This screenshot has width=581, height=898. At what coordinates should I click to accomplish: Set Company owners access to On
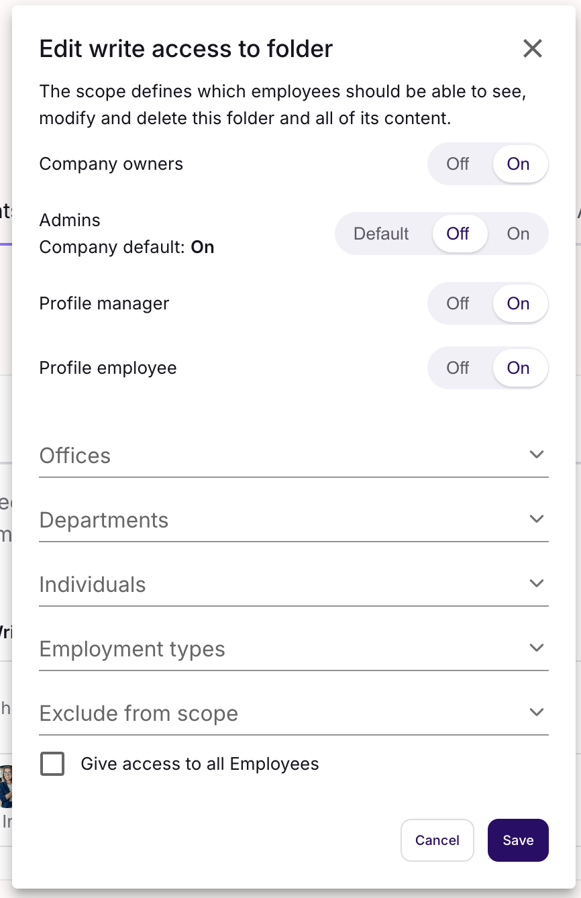pyautogui.click(x=518, y=164)
